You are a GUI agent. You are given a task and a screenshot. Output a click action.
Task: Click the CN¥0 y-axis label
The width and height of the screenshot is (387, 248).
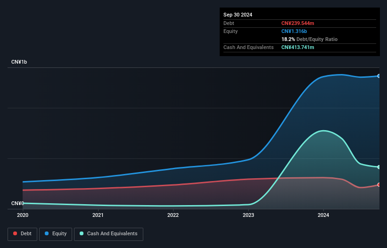(x=17, y=203)
